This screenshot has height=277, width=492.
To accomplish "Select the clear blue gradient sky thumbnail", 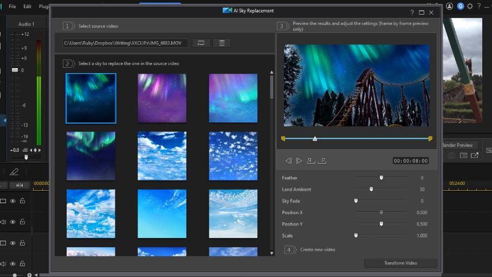I will 162,214.
